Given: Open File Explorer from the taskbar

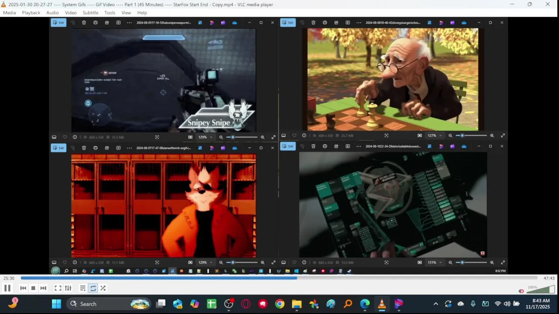Looking at the screenshot, I should (x=297, y=304).
